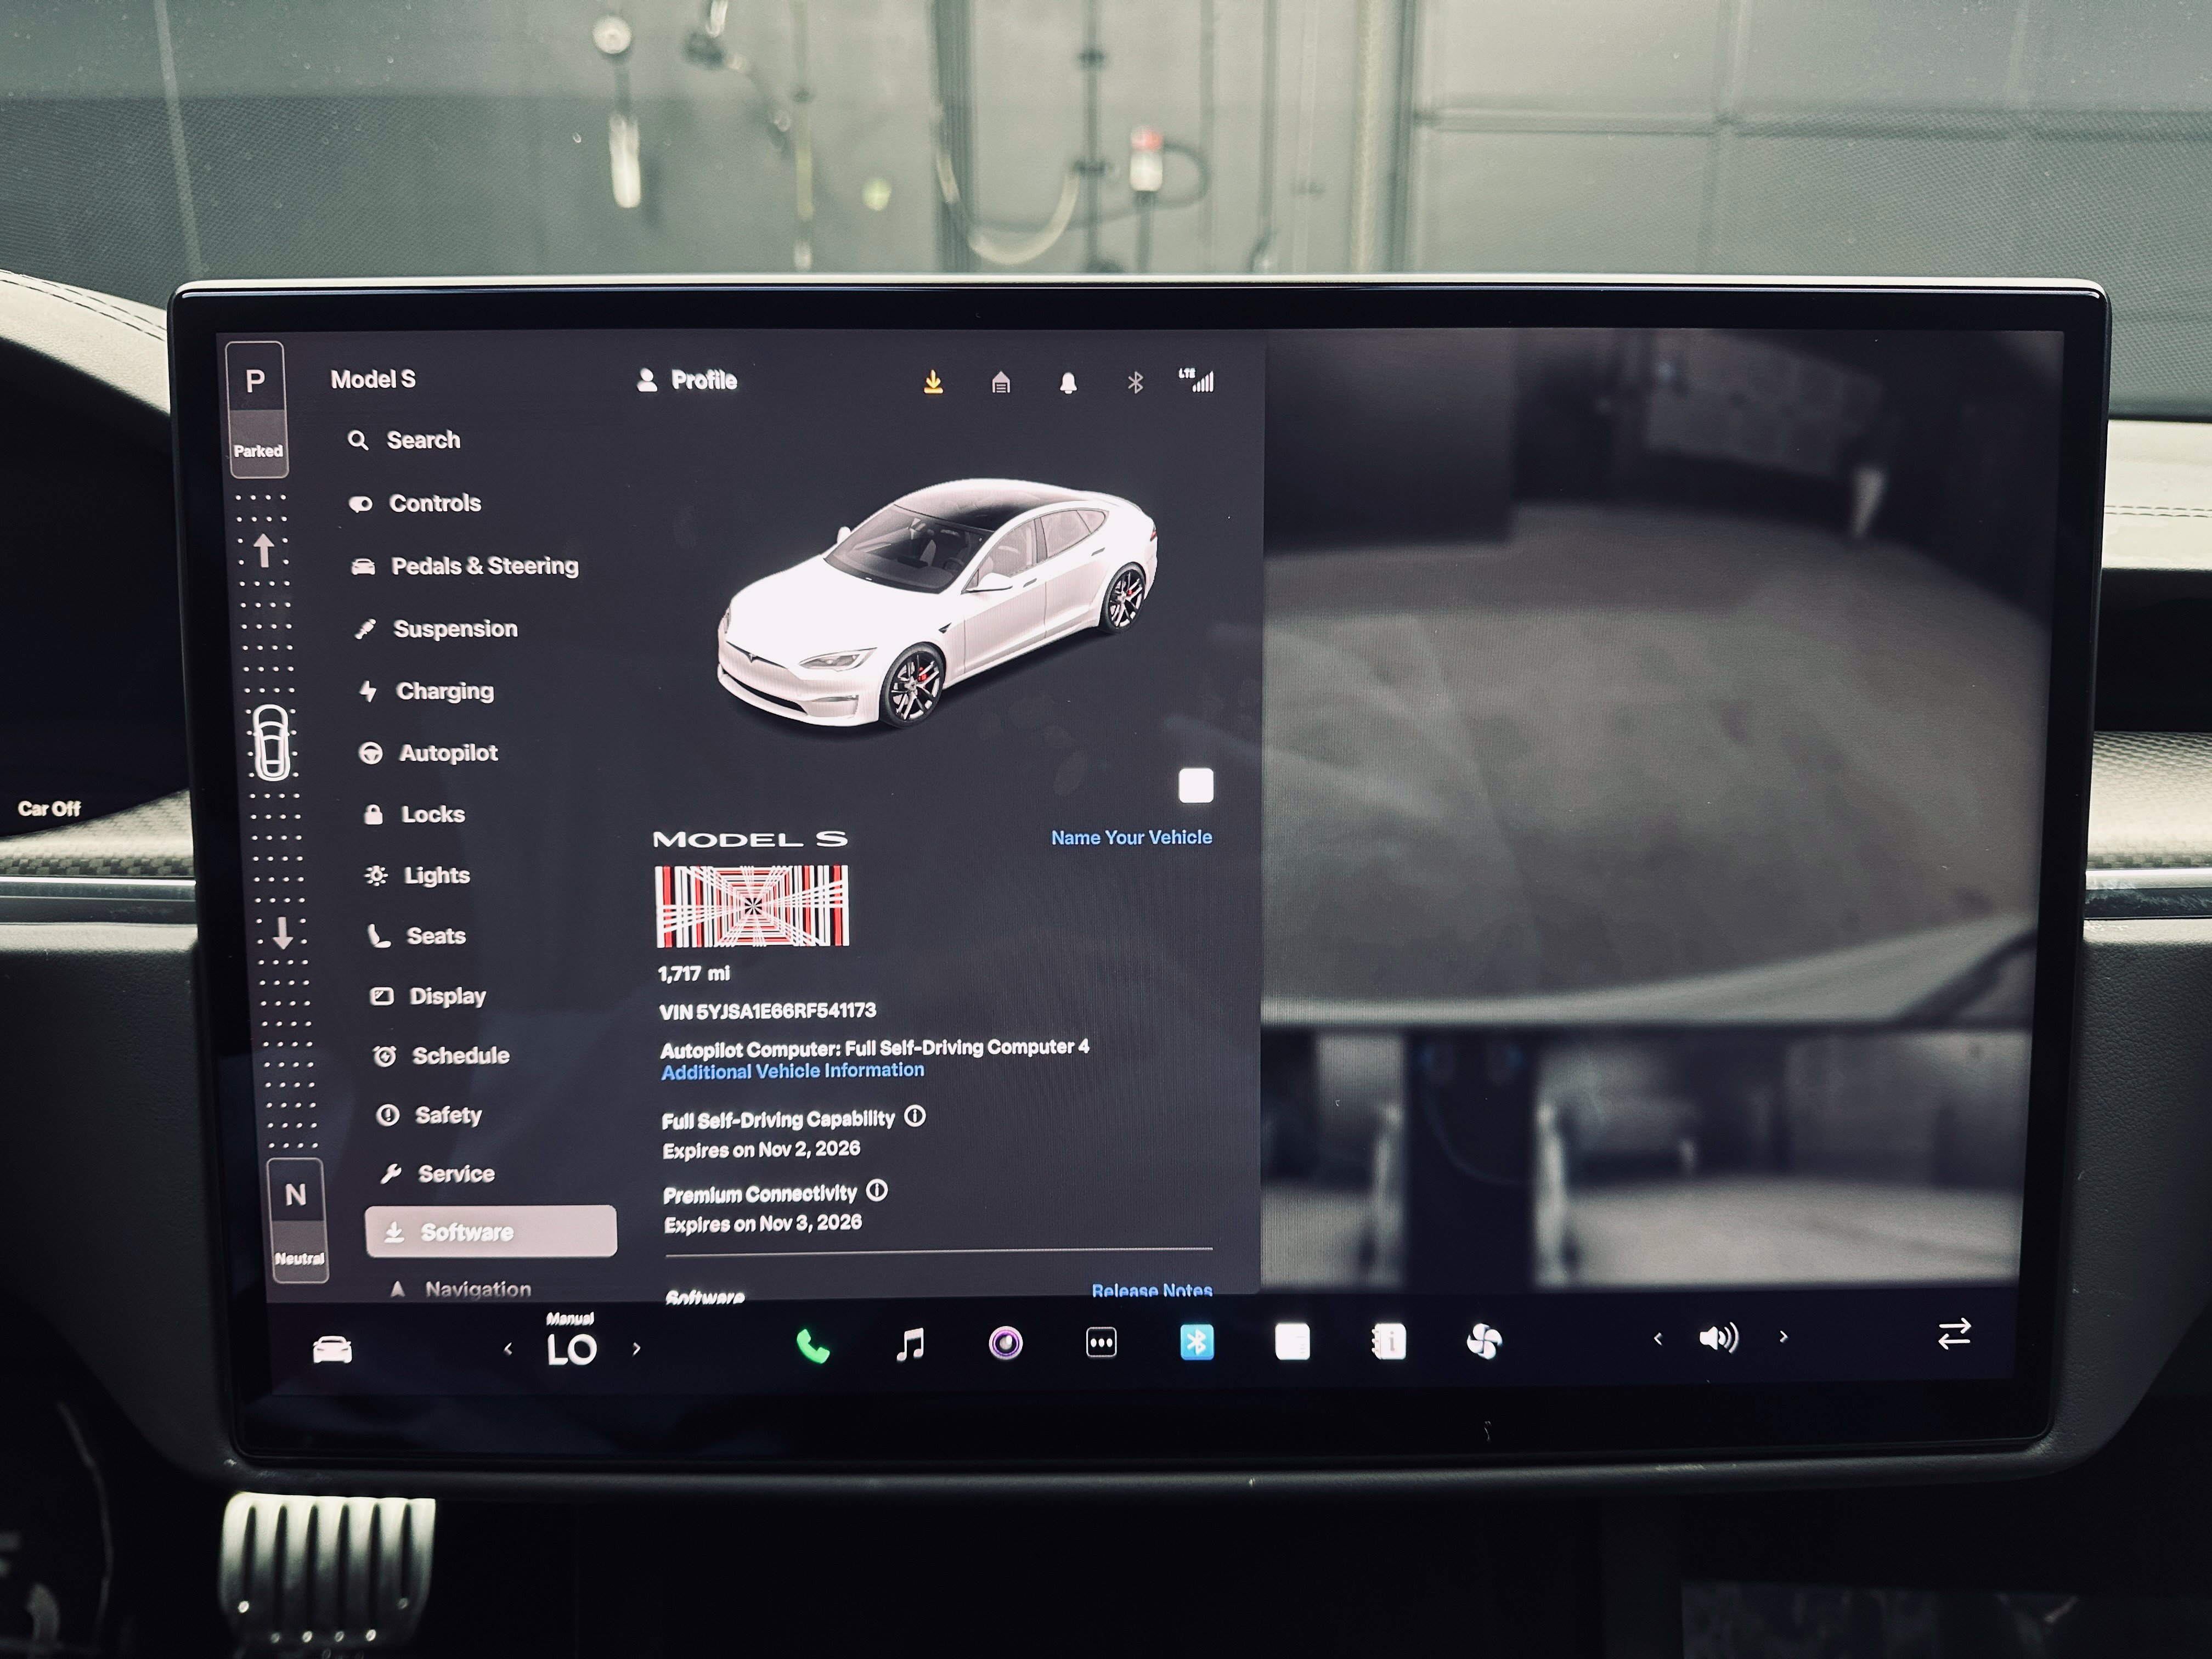Tap the speaker volume icon
This screenshot has height=1659, width=2212.
coord(1719,1337)
